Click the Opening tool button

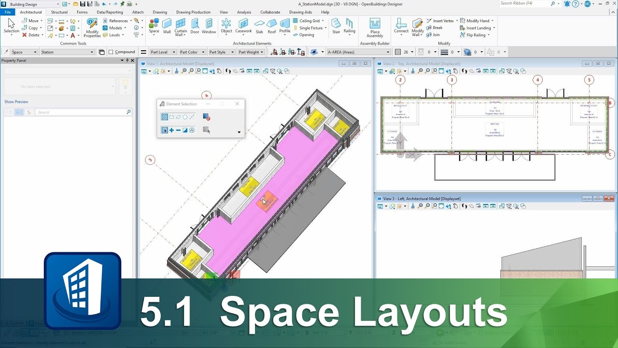[303, 35]
